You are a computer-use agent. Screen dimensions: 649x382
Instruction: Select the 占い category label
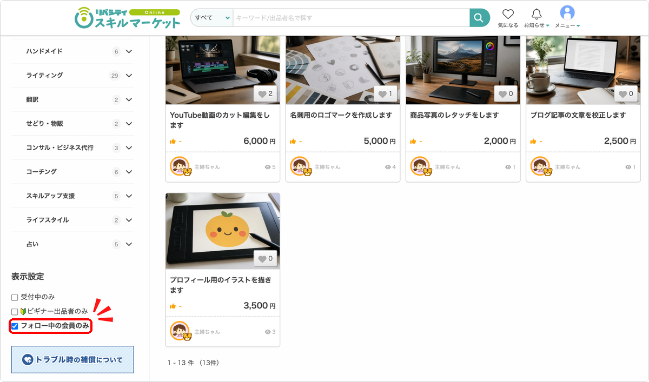point(32,244)
